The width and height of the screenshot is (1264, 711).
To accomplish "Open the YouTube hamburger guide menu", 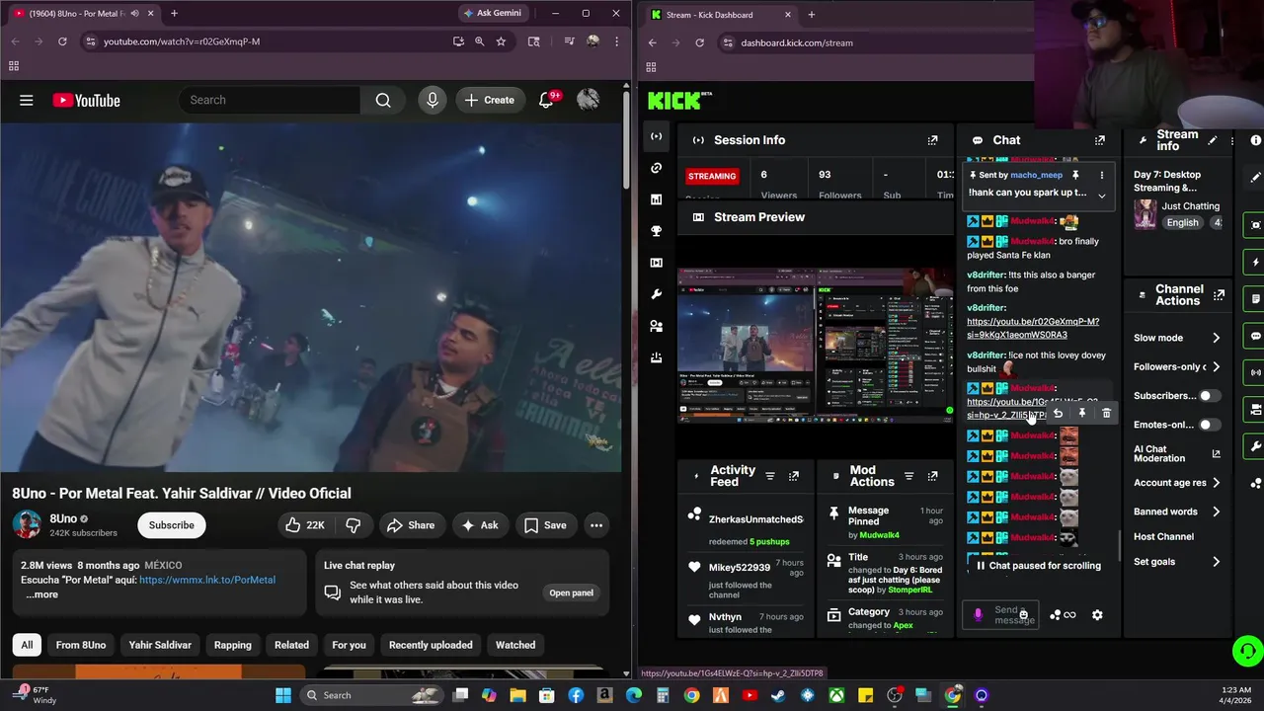I will [x=27, y=100].
